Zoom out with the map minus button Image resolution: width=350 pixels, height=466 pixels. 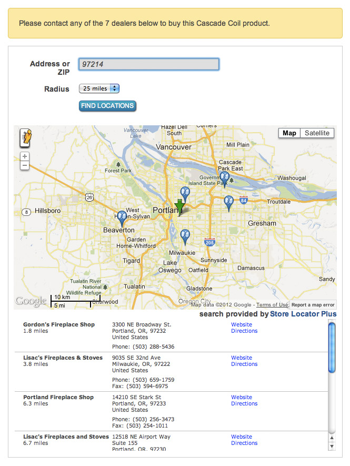(25, 166)
